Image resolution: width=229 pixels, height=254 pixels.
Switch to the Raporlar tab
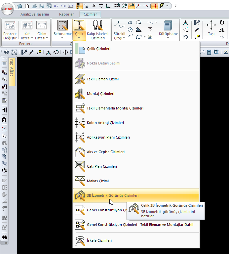66,14
